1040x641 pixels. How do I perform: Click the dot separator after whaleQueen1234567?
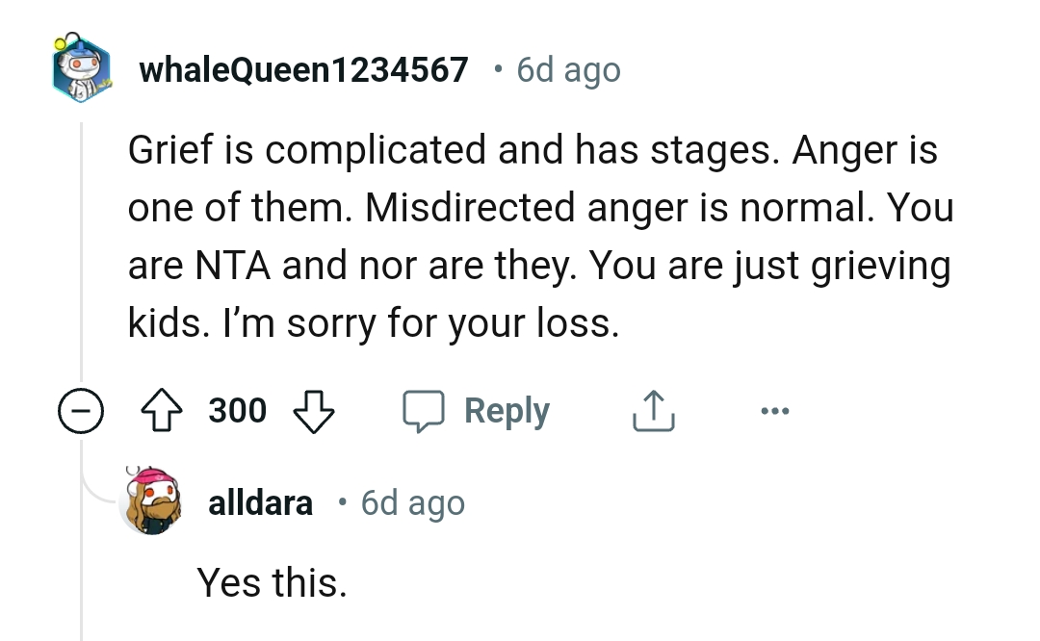click(x=496, y=69)
